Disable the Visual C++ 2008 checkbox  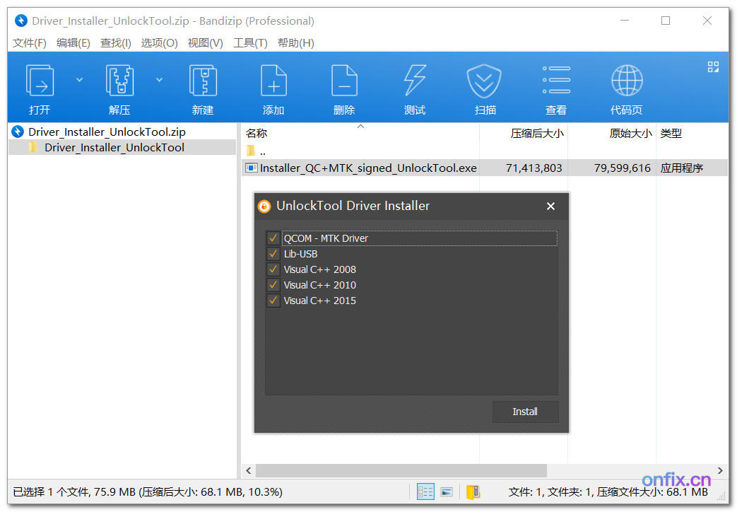pos(273,269)
